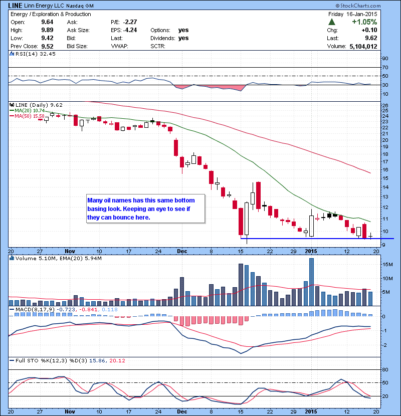401x416 pixels.
Task: Click the VWAP: label
Action: point(119,46)
